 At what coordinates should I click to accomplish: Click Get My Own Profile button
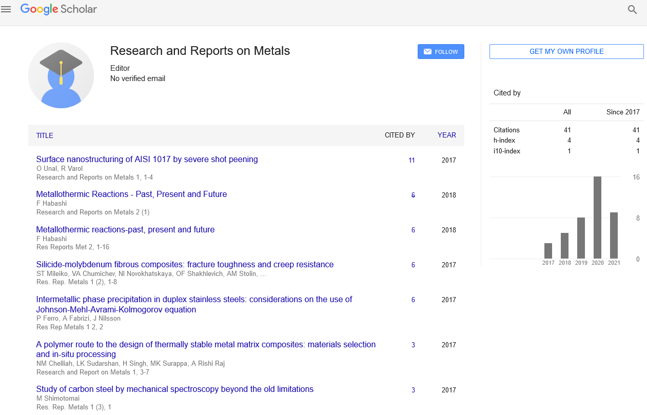[x=566, y=52]
